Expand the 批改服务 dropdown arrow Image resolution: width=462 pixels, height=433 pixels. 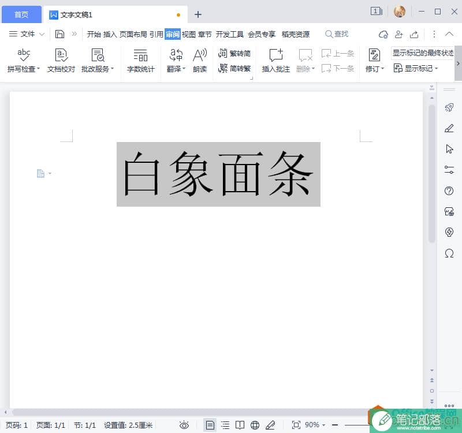(x=112, y=69)
